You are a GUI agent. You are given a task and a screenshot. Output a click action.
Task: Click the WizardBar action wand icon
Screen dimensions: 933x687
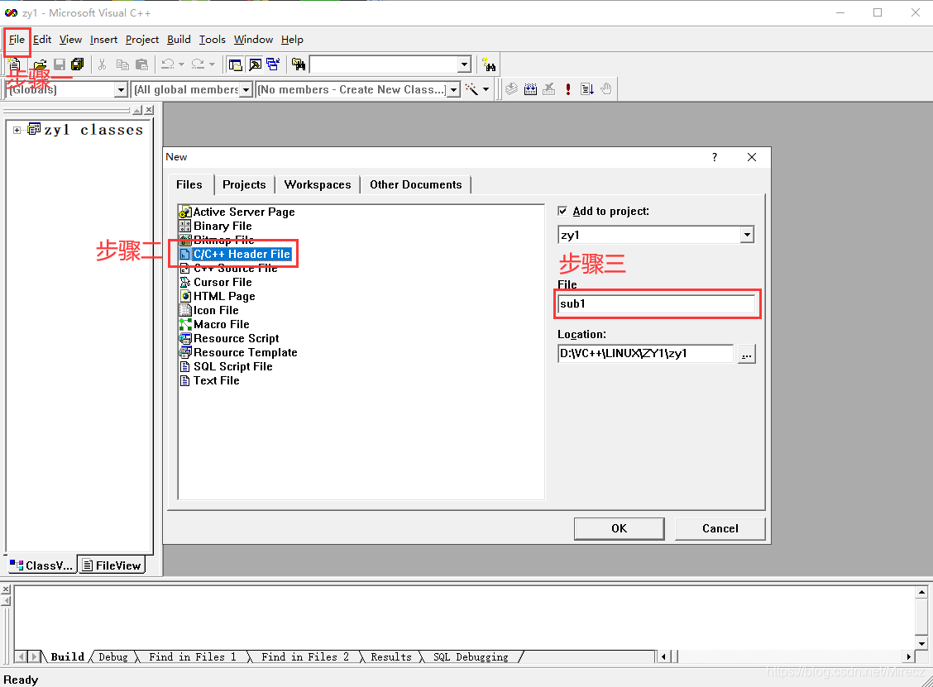(471, 89)
